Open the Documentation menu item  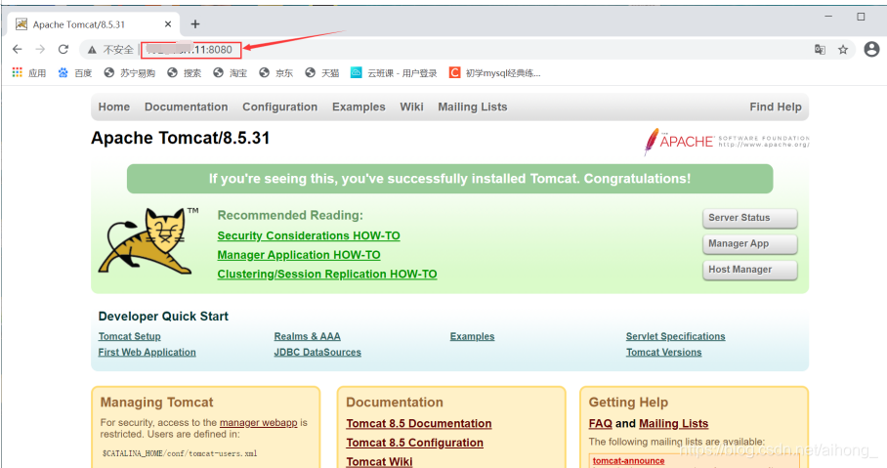point(187,106)
